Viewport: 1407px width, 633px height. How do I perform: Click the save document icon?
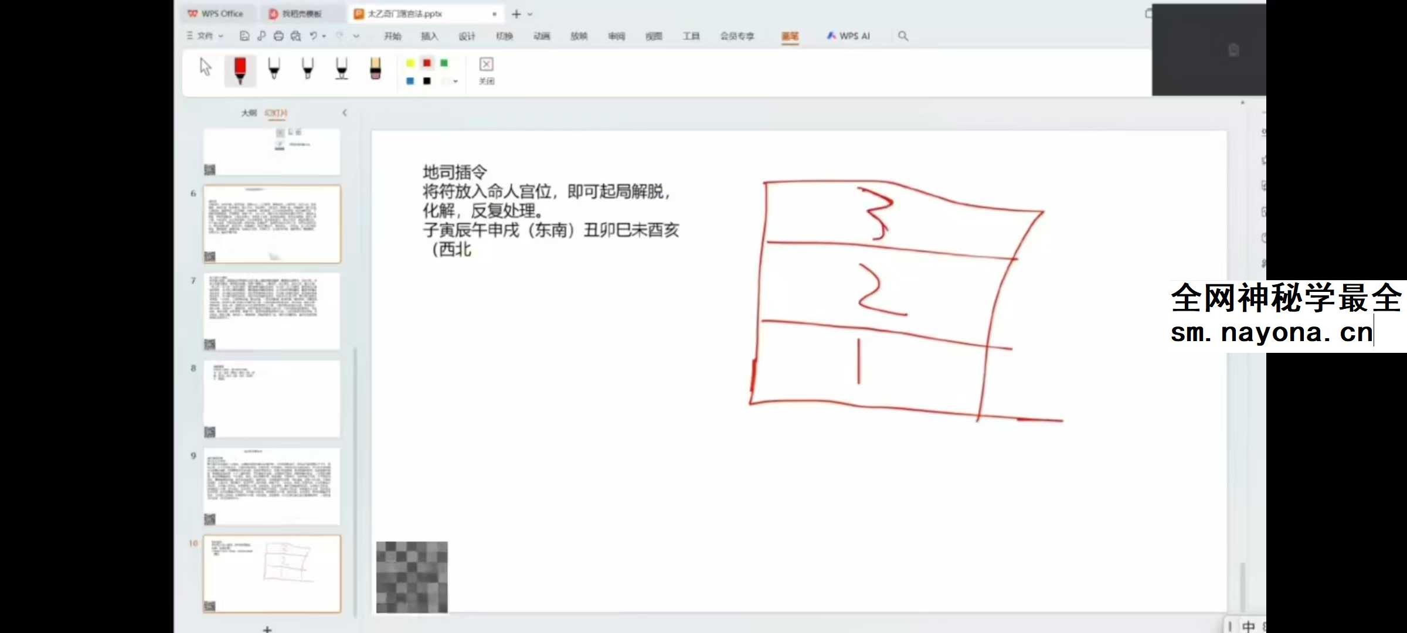click(244, 36)
